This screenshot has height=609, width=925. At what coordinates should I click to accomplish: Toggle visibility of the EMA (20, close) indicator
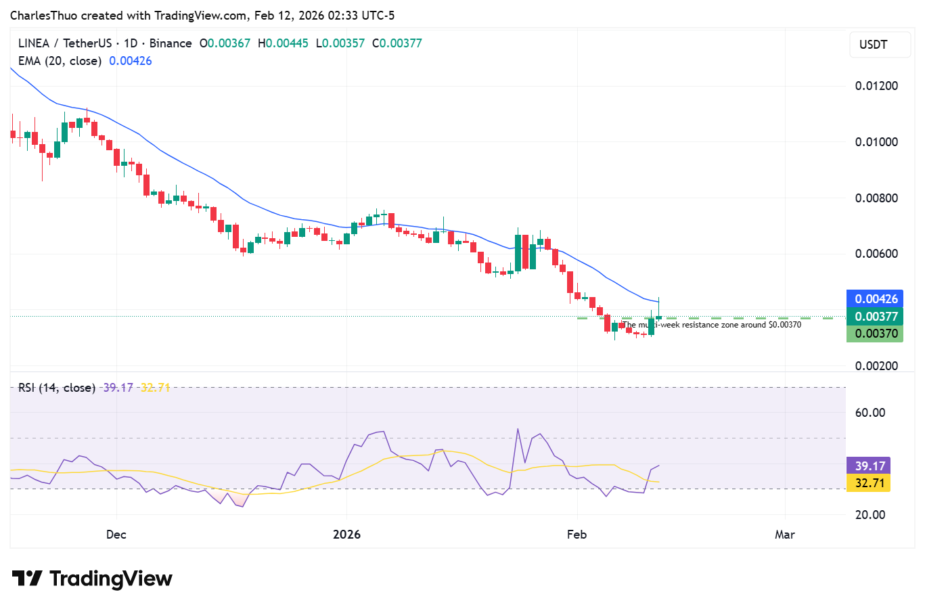(59, 61)
